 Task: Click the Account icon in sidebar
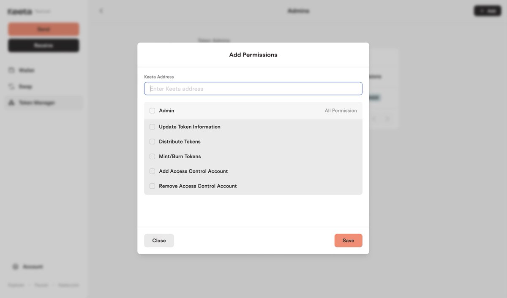16,267
